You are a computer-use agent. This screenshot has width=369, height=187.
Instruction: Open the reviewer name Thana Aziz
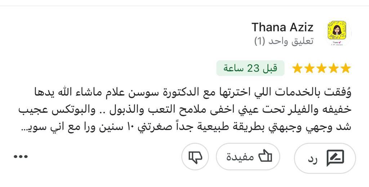[x=283, y=27]
